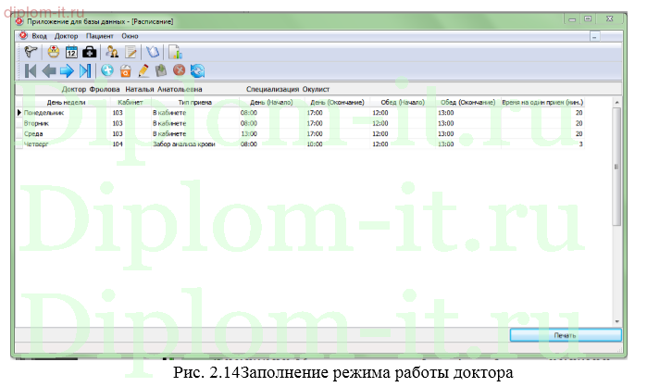
Task: Select the Вторник row
Action: 300,123
